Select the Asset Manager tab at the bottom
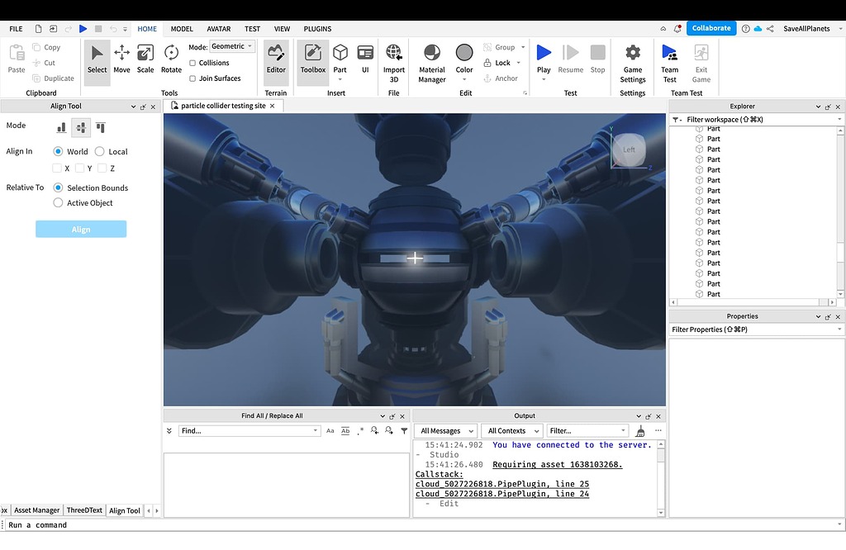 click(36, 510)
